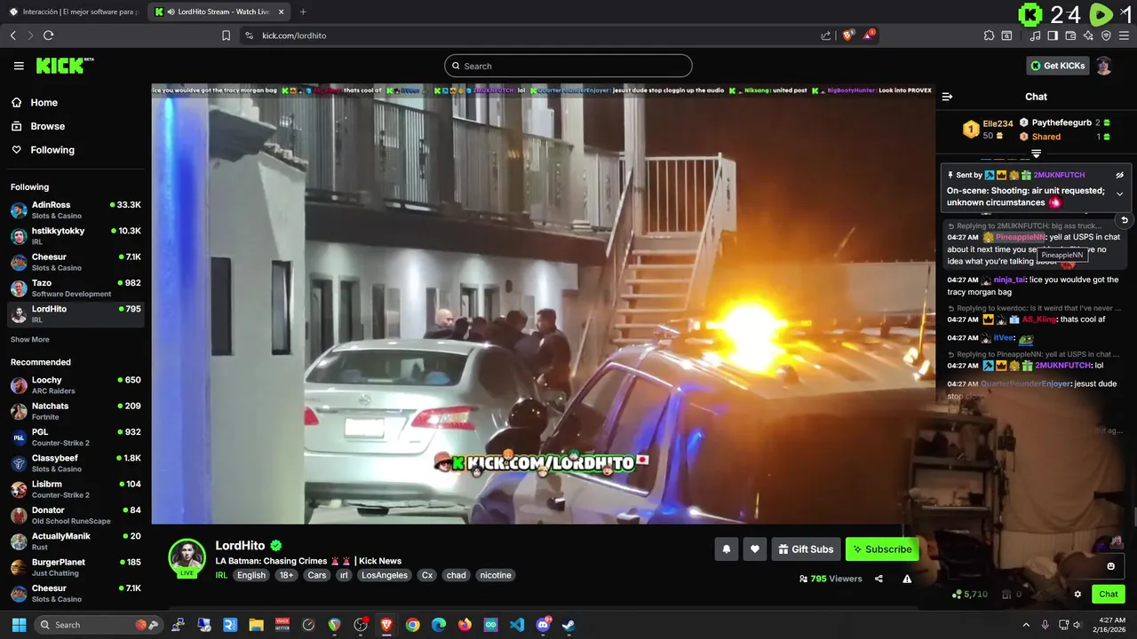Subscribe to LordHito channel
This screenshot has height=639, width=1137.
[x=882, y=549]
